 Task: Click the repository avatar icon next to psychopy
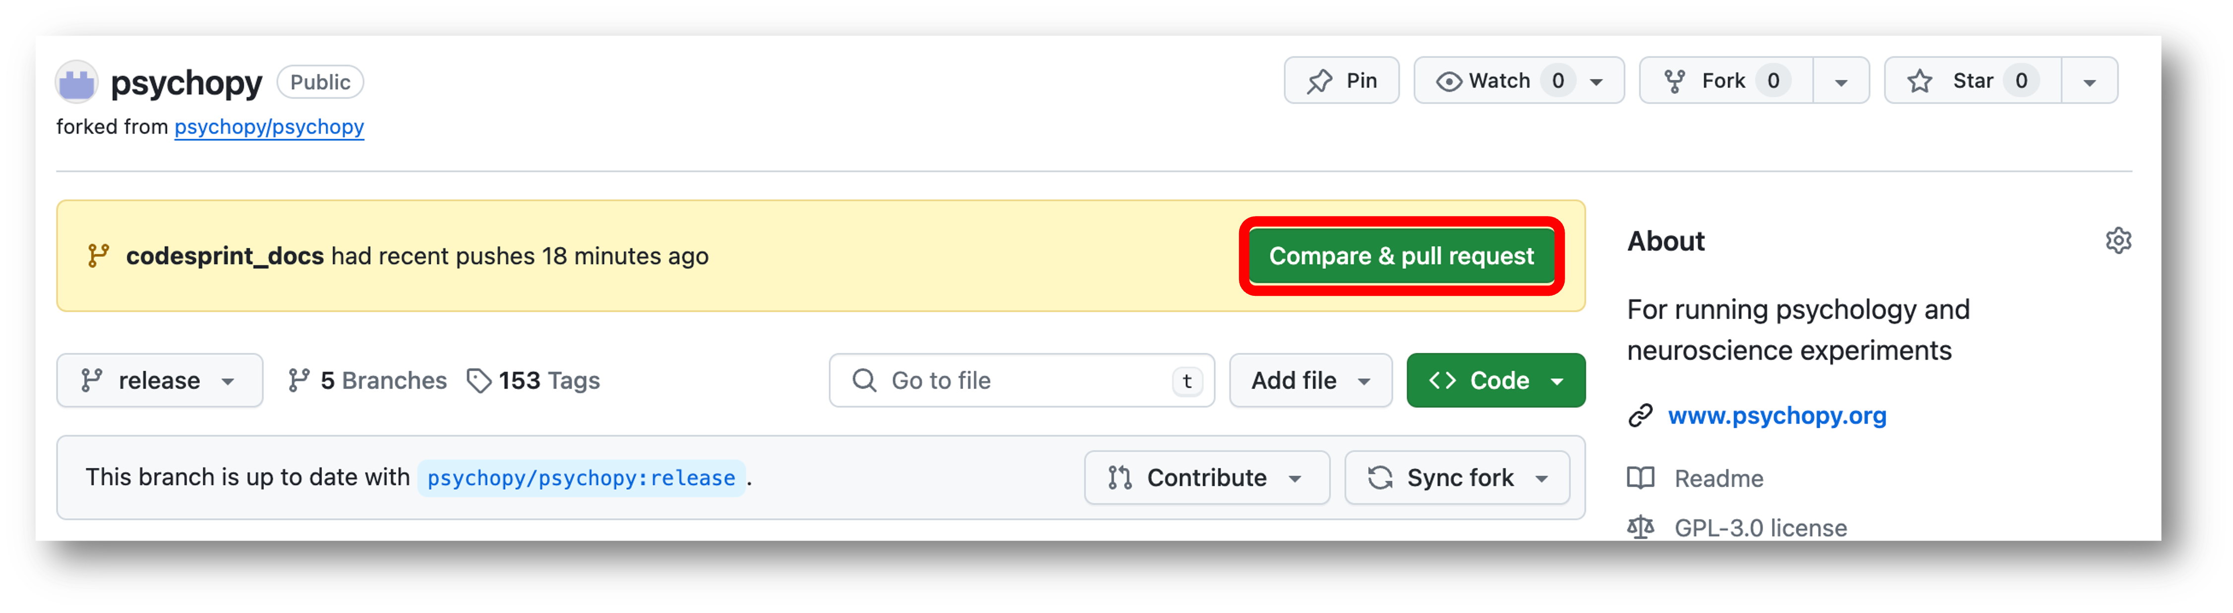[x=76, y=82]
